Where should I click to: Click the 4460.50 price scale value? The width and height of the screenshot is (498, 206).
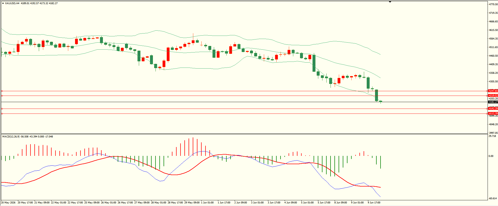click(493, 56)
